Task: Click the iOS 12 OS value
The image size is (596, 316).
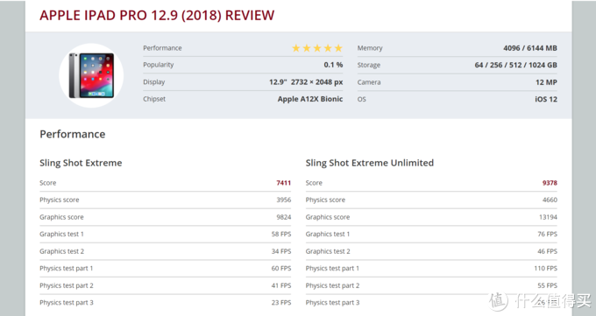Action: coord(546,99)
